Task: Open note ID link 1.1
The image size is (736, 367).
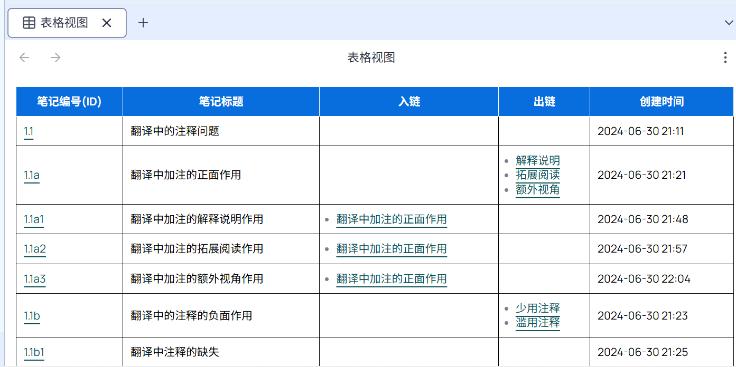Action: coord(29,131)
